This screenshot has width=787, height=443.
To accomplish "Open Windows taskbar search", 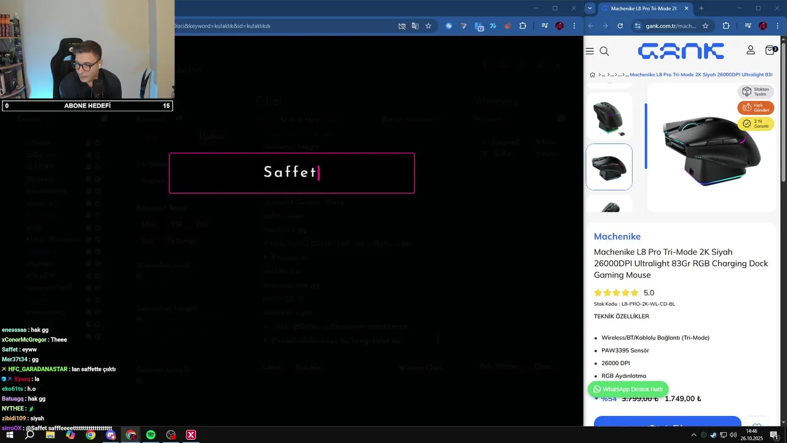I will 30,435.
